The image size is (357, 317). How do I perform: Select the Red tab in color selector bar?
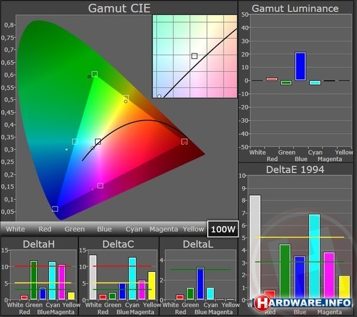45,229
